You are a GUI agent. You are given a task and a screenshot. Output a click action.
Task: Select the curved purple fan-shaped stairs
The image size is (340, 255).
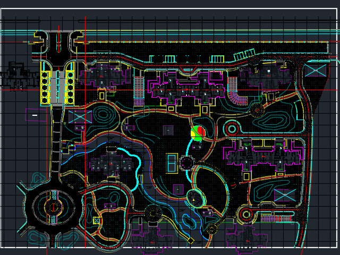239,99
